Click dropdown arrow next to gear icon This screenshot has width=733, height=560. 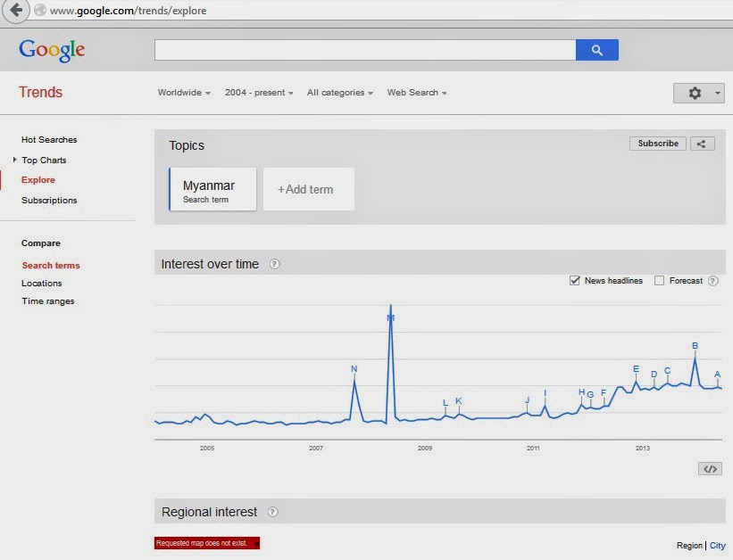[717, 93]
